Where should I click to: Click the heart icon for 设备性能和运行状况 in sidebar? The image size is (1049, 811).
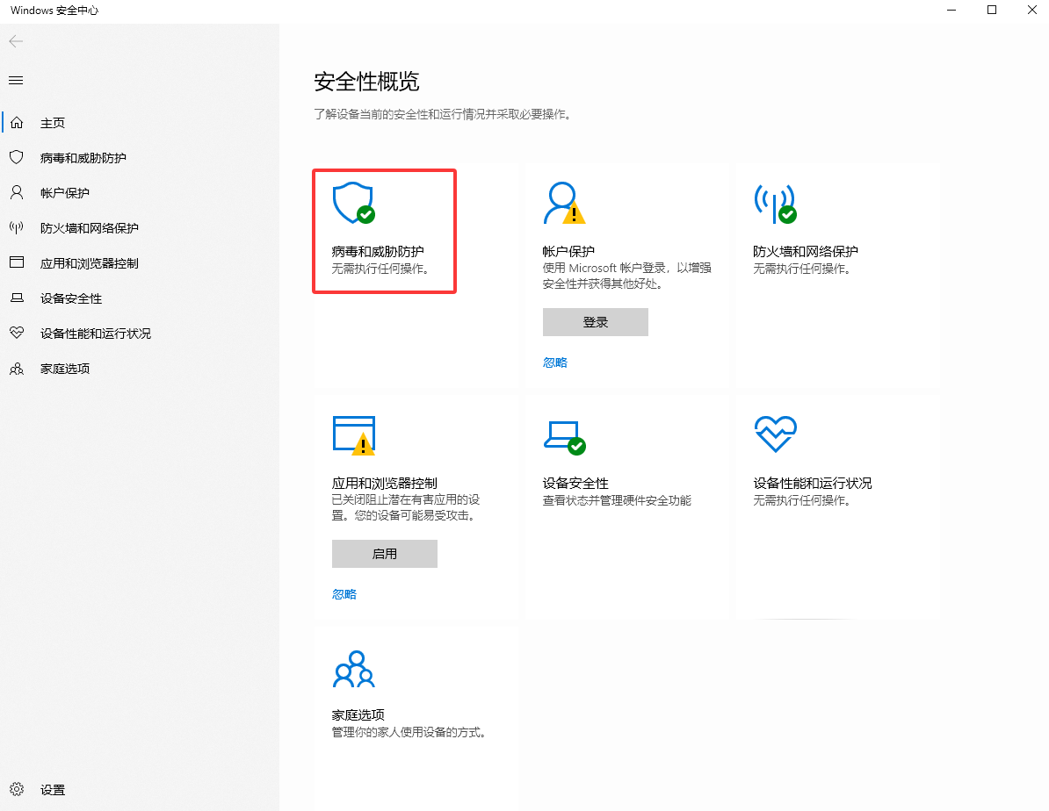pyautogui.click(x=17, y=333)
